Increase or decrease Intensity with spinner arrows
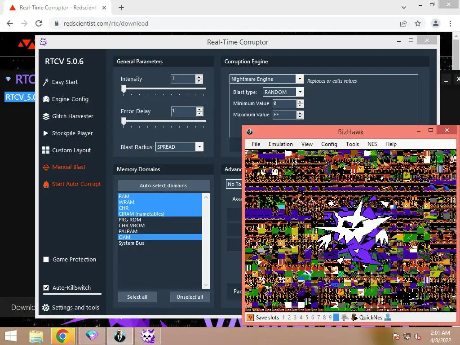 pyautogui.click(x=199, y=79)
